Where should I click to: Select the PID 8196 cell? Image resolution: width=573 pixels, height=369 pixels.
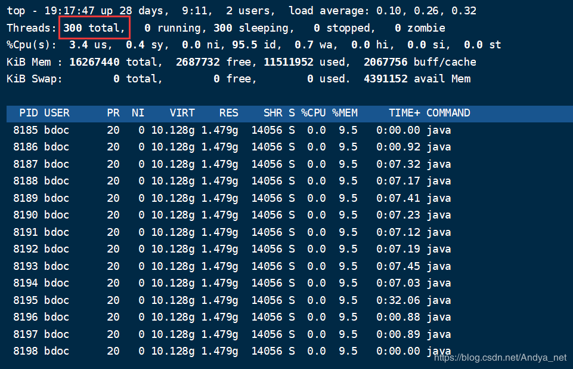(x=26, y=317)
